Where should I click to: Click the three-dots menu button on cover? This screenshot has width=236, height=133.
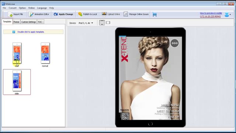point(174,43)
